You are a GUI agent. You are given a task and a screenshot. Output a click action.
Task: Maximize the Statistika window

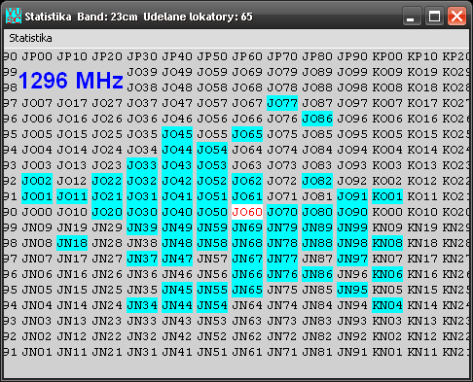tap(434, 16)
